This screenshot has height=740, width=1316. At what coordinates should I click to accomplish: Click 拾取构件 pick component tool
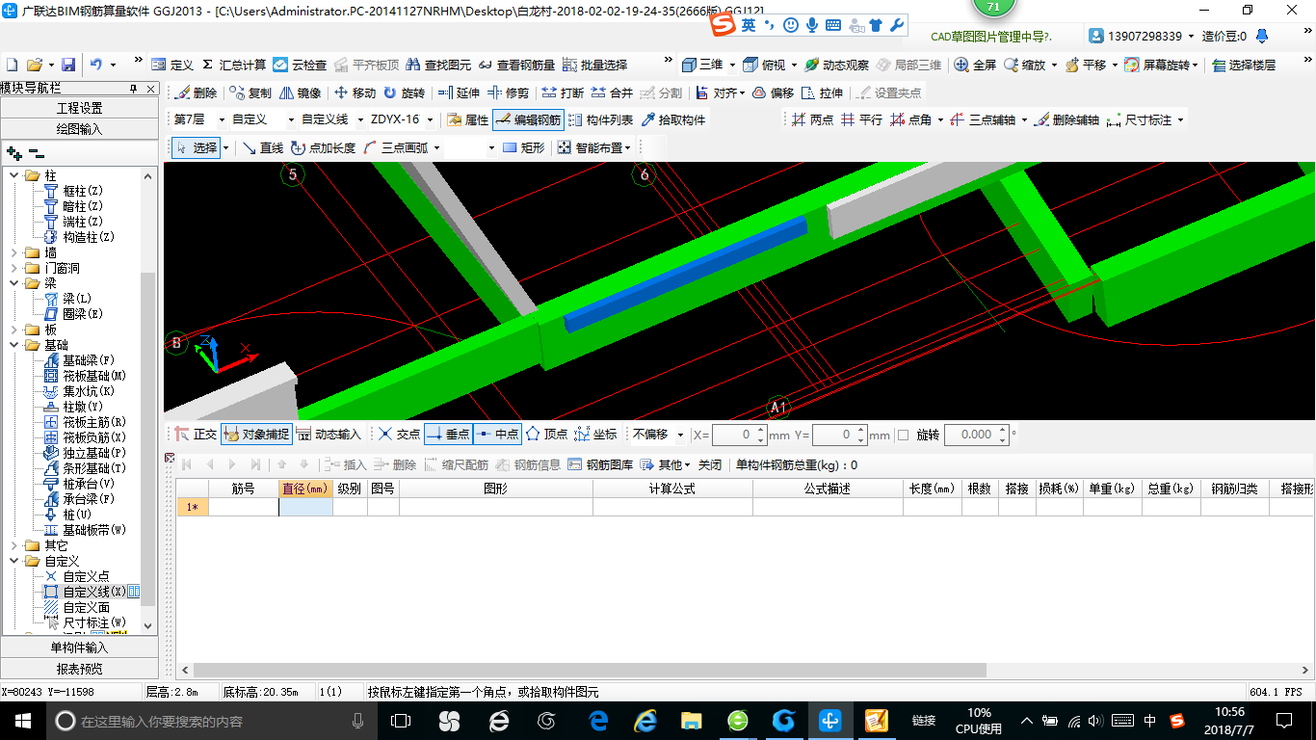pos(672,119)
